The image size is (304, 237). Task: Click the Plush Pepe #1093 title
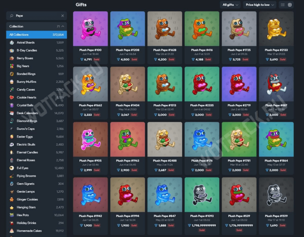202,216
